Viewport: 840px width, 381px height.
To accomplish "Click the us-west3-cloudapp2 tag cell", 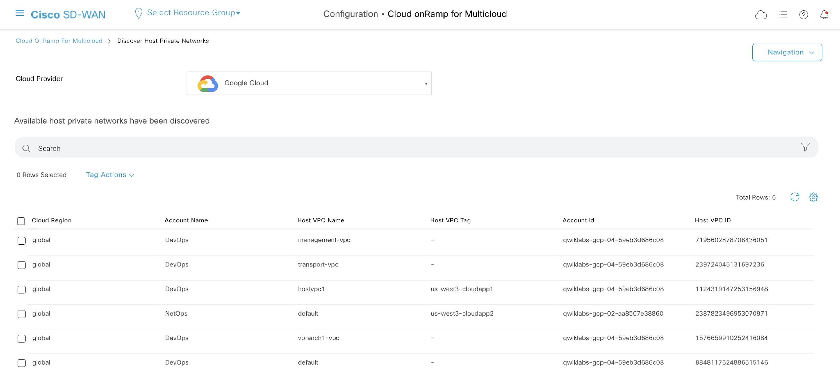I will (x=462, y=314).
